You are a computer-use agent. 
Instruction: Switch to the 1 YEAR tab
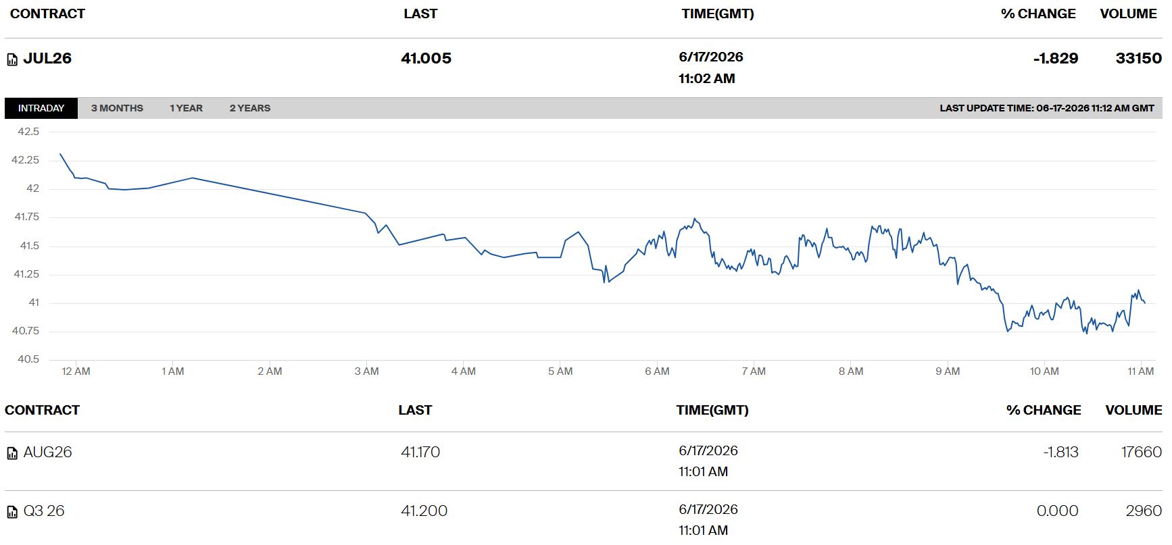pos(186,108)
